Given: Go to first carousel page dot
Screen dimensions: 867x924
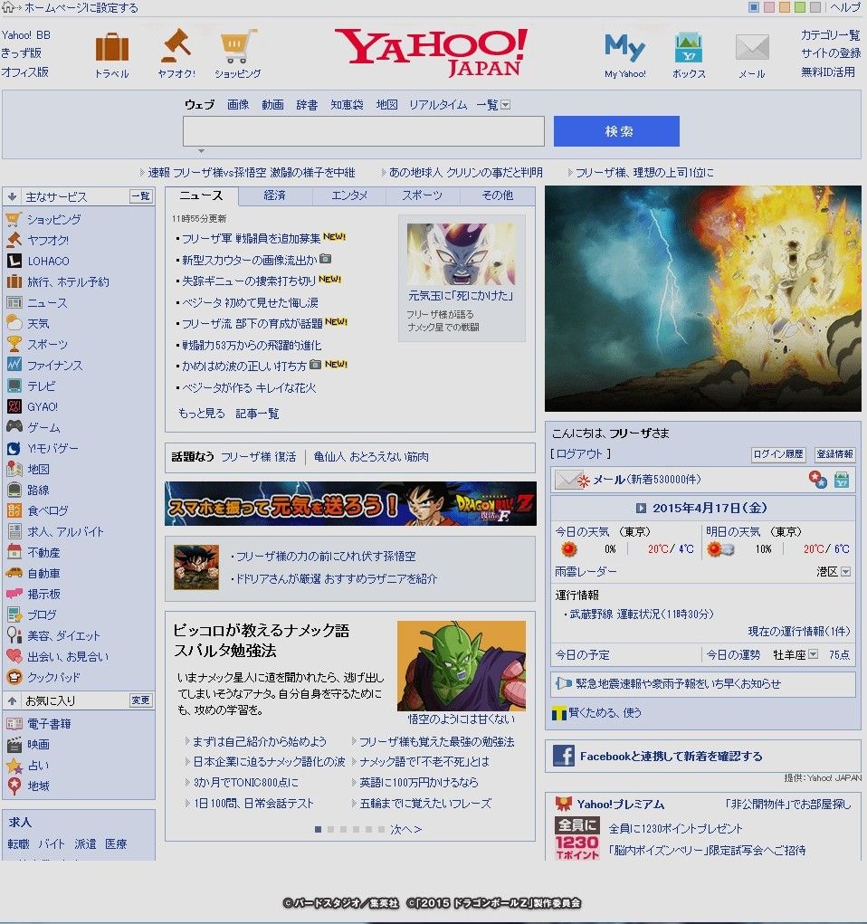Looking at the screenshot, I should (x=319, y=829).
